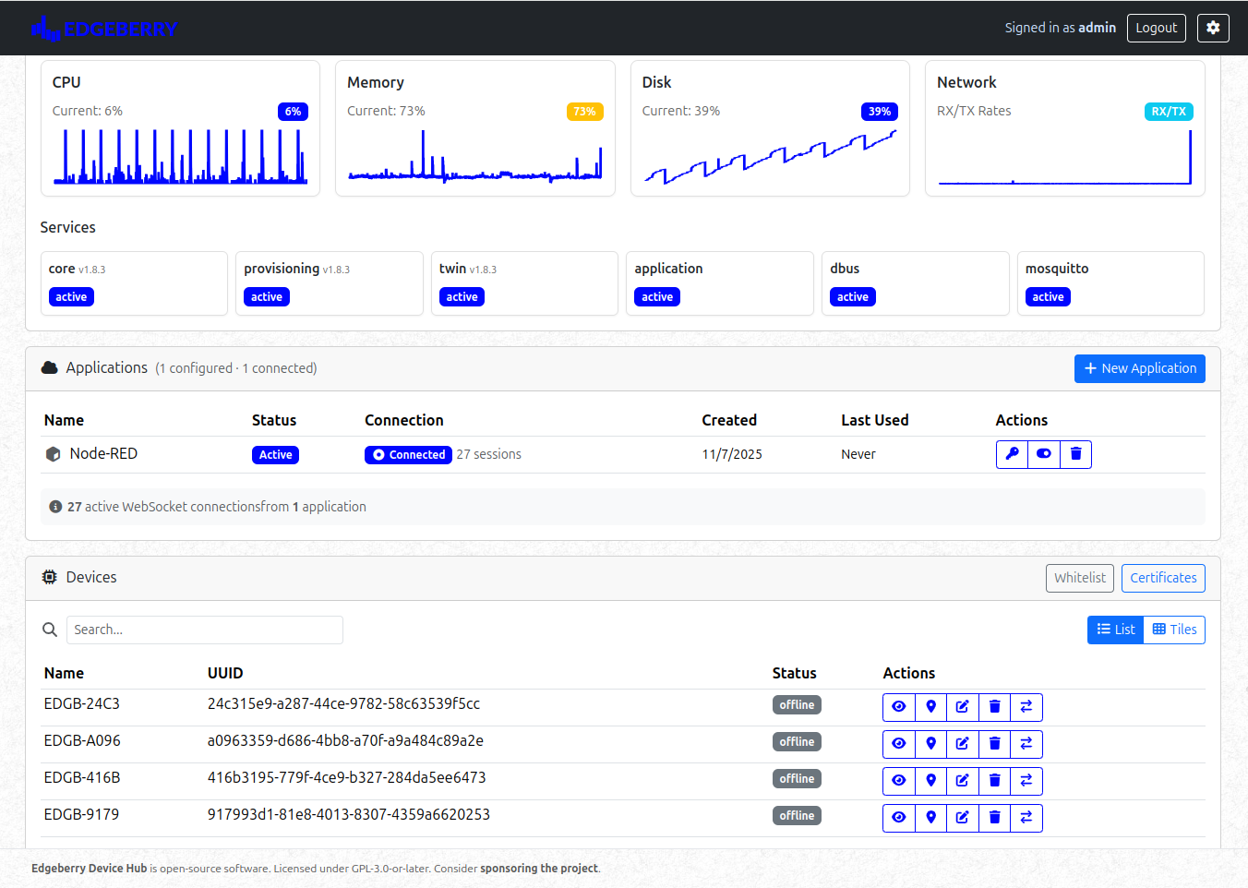Edit device EDGB-A096 with pencil icon

[x=962, y=744]
